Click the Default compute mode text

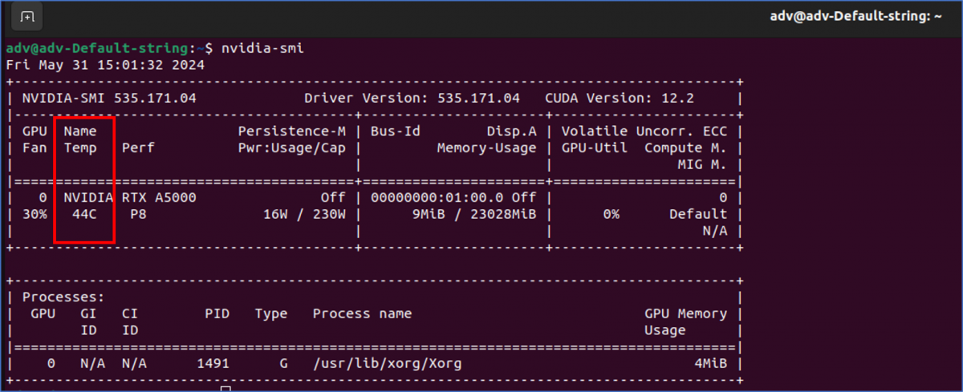698,214
